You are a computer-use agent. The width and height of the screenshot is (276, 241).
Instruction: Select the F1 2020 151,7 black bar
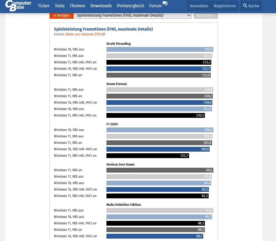[x=148, y=156]
